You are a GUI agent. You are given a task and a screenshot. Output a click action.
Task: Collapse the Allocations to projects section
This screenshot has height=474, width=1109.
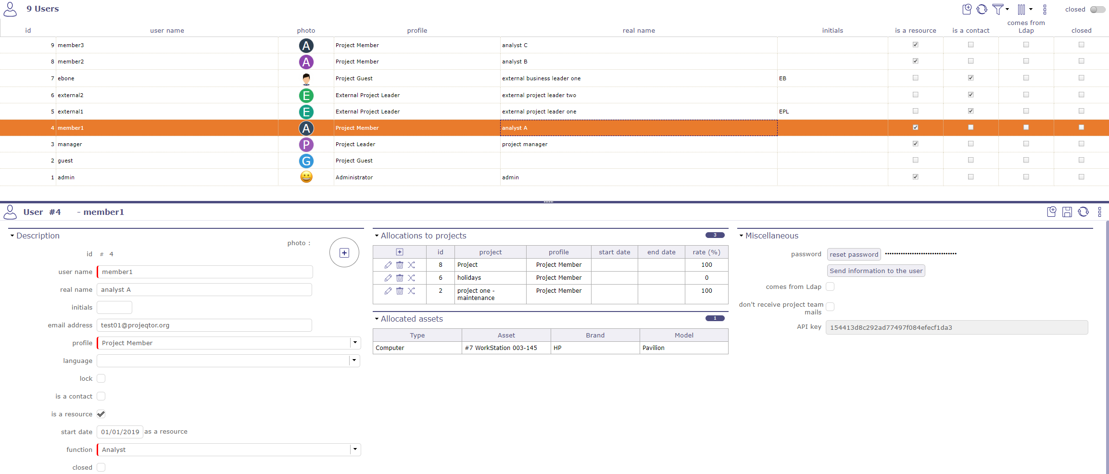coord(377,236)
